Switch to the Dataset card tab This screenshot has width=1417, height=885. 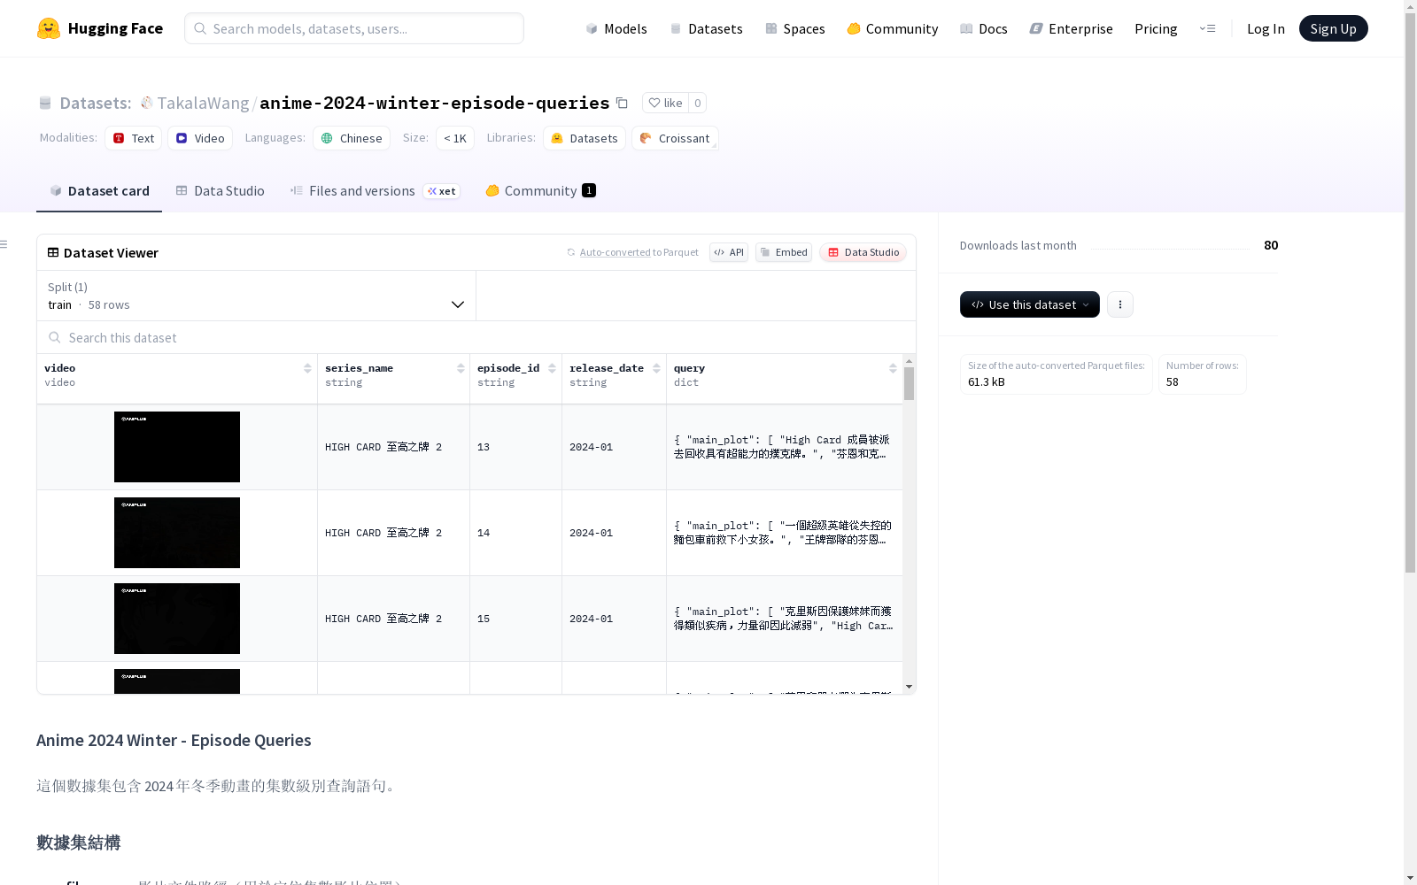click(99, 191)
